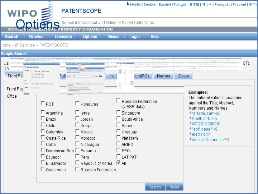
Task: Check the Ecuador checkbox
Action: click(43, 156)
